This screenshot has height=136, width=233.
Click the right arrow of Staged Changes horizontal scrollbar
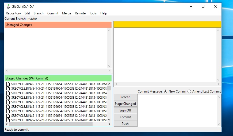109,124
